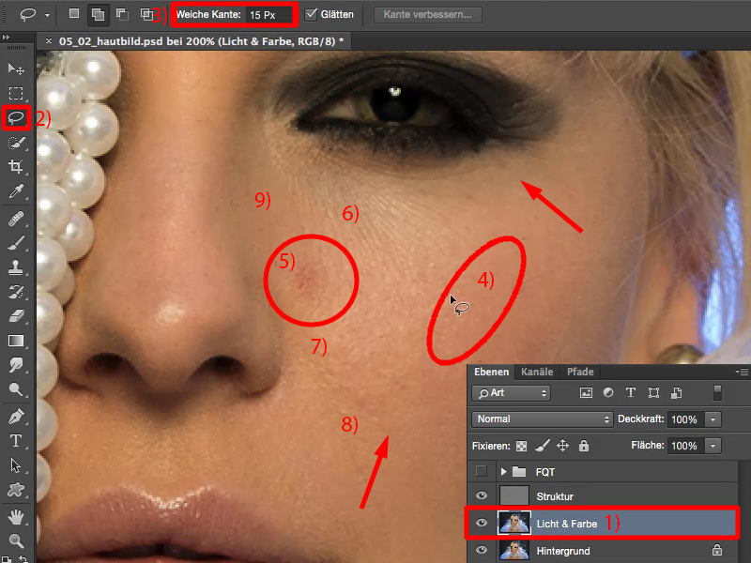Open the Normal blend mode dropdown
The width and height of the screenshot is (751, 563).
coord(543,418)
